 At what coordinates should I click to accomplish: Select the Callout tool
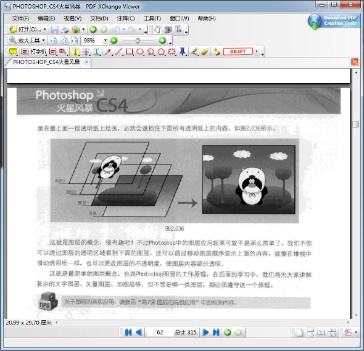[x=62, y=52]
